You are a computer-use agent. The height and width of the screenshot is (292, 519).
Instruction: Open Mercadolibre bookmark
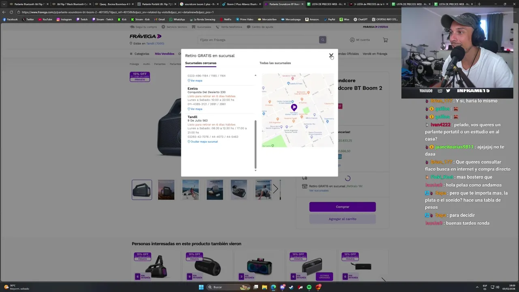tap(267, 19)
